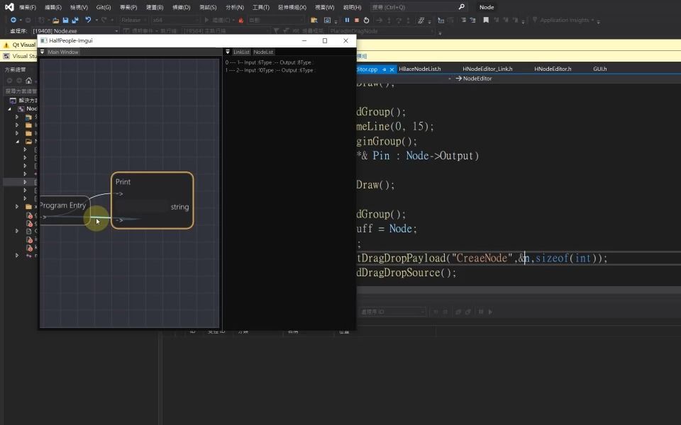The image size is (681, 425).
Task: Switch to the NodeList tab
Action: (263, 52)
